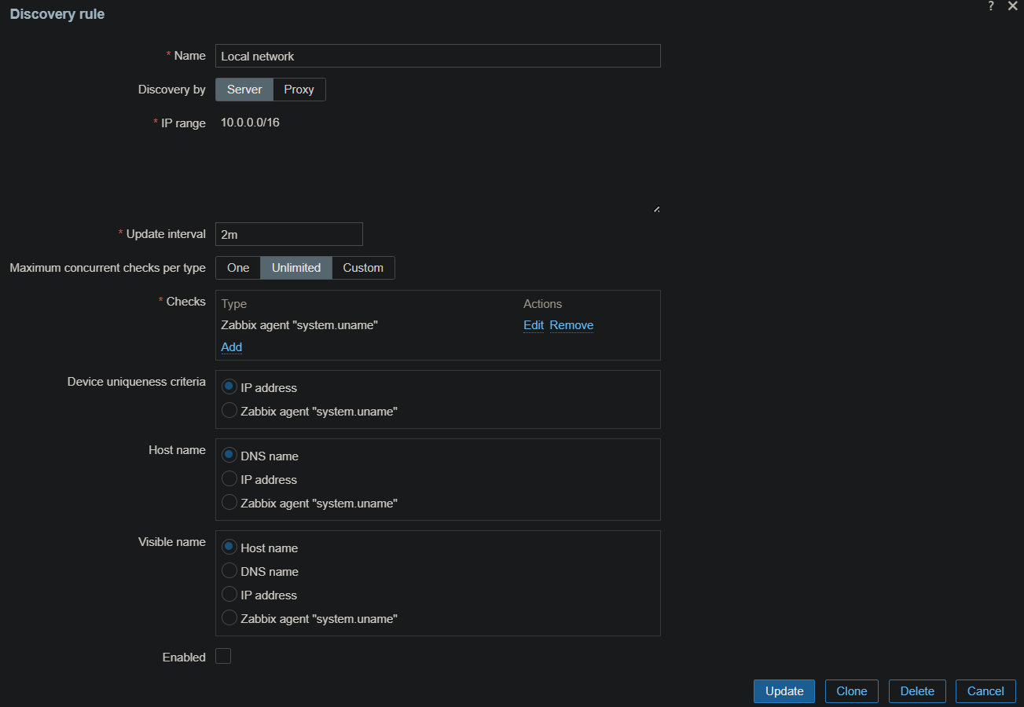Click the help question mark icon

pyautogui.click(x=991, y=6)
